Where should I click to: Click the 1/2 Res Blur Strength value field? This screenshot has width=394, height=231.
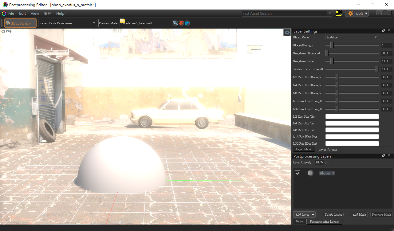387,77
